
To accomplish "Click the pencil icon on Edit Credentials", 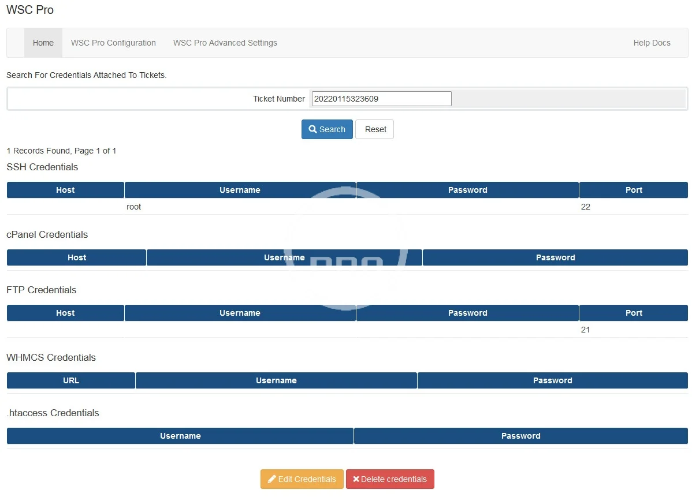I will click(271, 479).
